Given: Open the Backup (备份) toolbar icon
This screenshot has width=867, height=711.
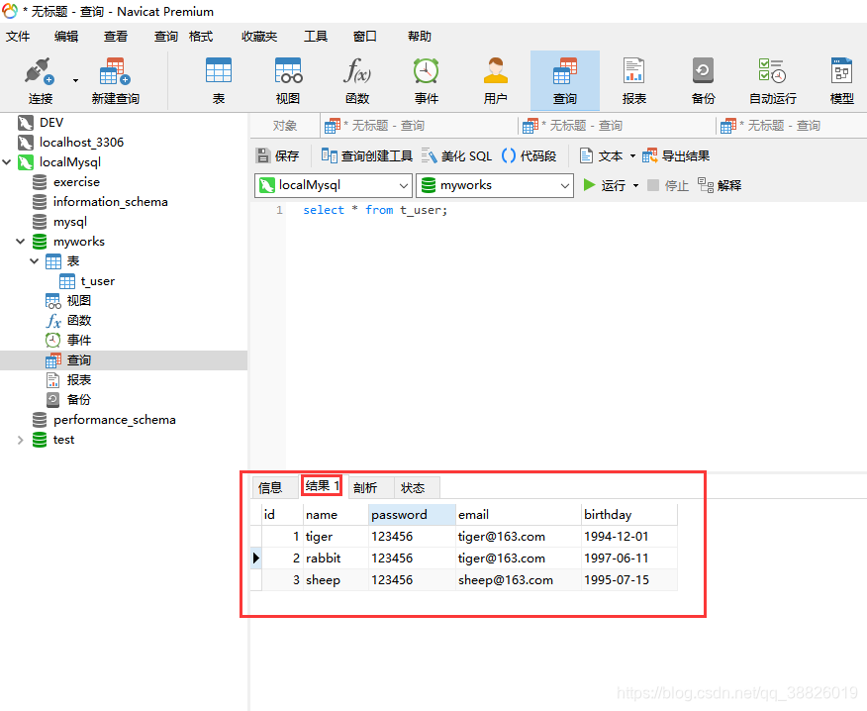Looking at the screenshot, I should click(x=703, y=81).
